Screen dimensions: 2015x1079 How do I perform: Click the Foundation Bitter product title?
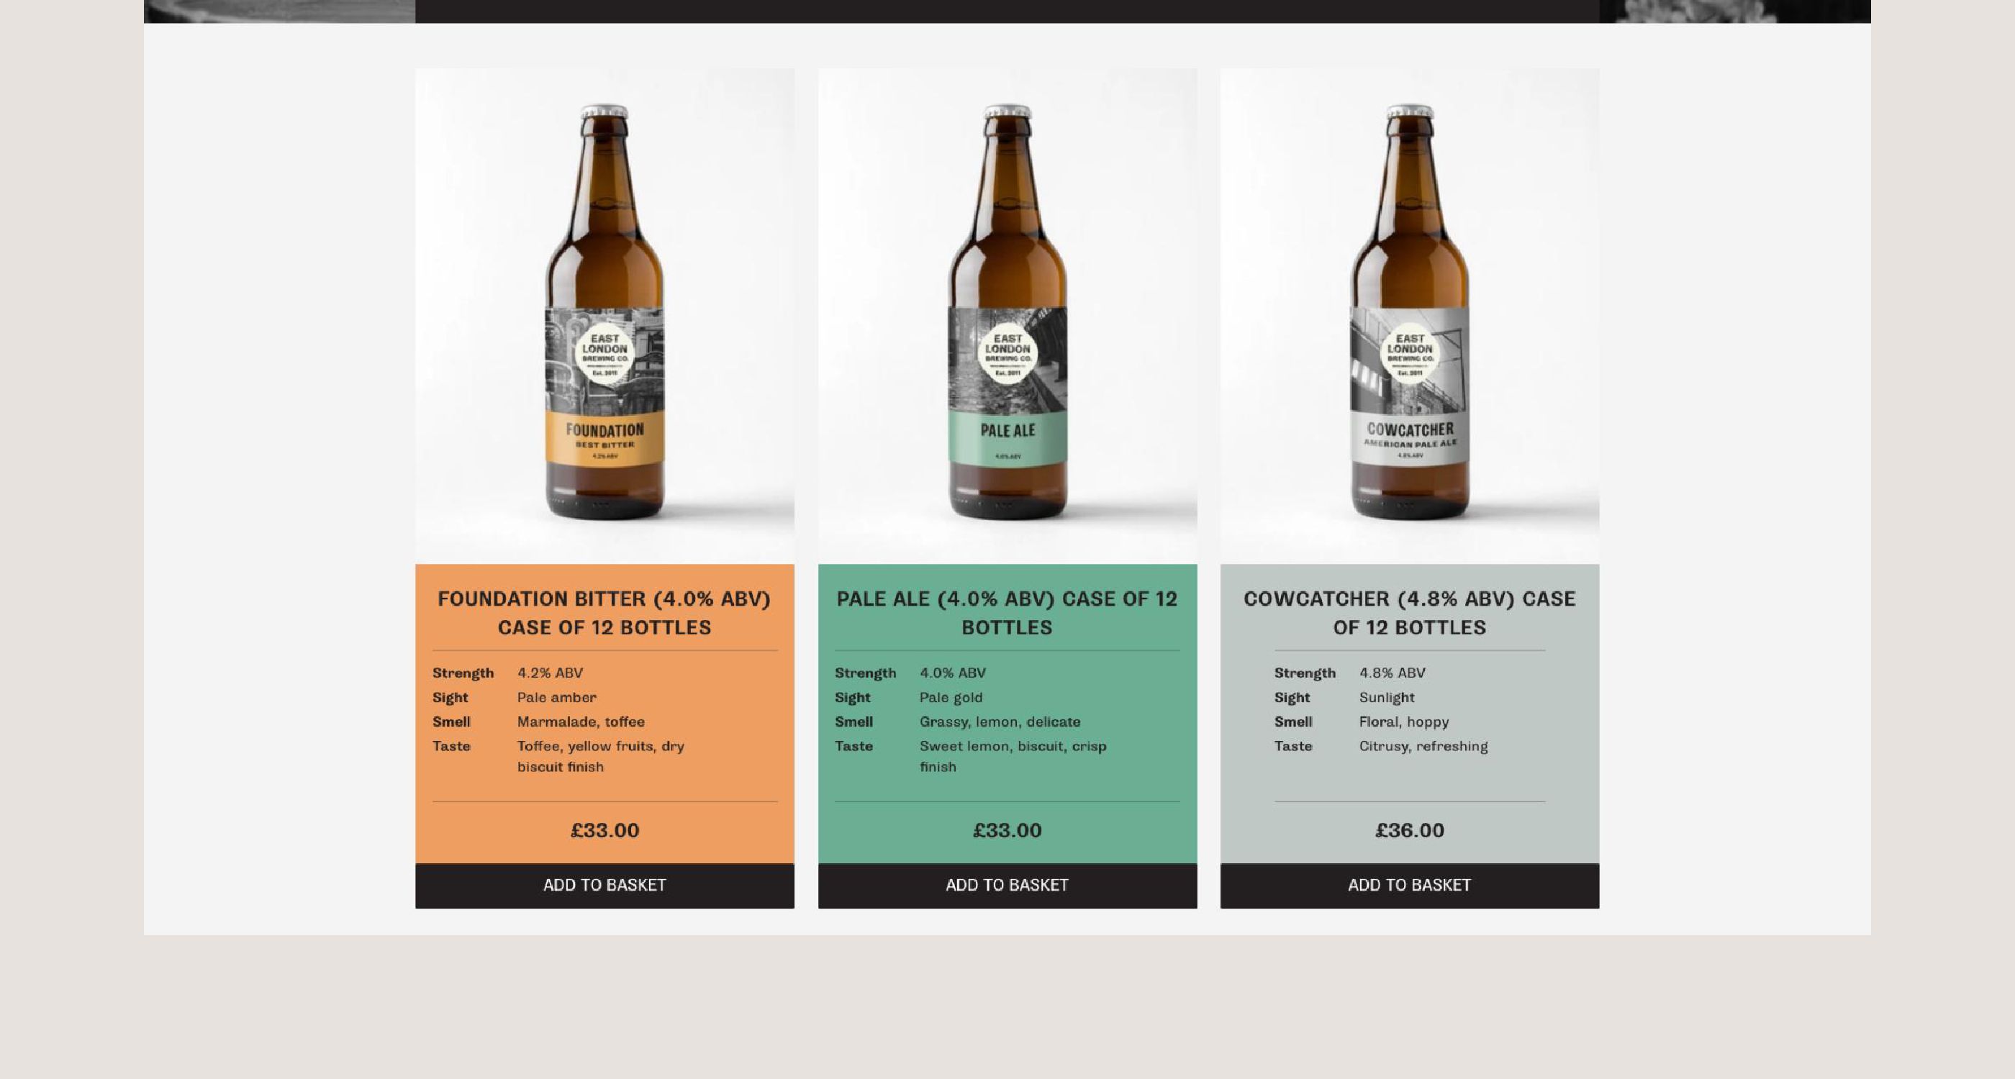point(604,613)
